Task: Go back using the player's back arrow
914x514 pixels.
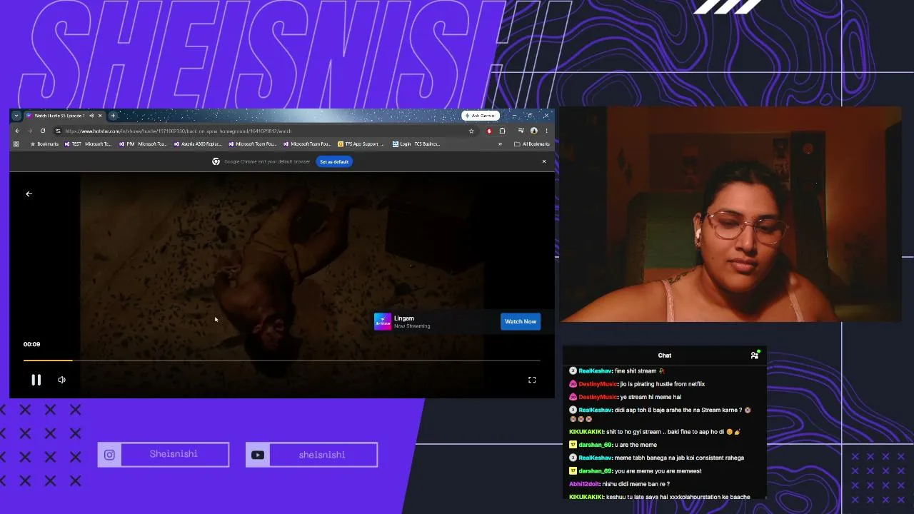Action: pyautogui.click(x=29, y=193)
